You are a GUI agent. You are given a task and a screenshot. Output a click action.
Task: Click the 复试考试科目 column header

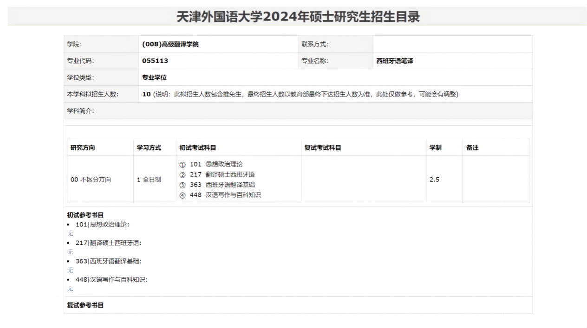coord(322,148)
